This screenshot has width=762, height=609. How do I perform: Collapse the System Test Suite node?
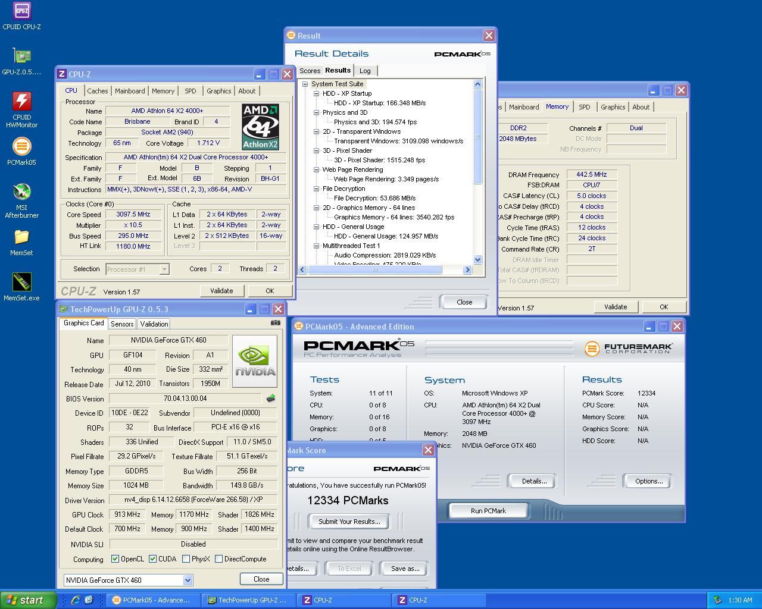[305, 84]
